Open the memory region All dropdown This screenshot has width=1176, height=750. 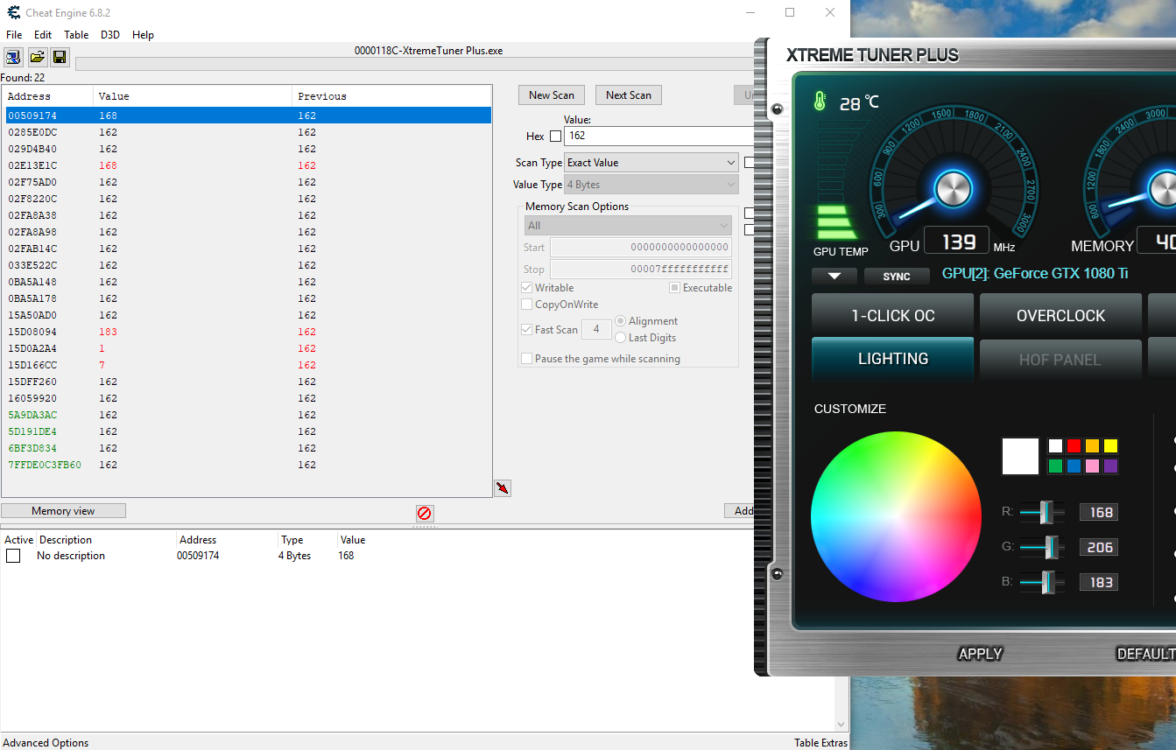629,226
